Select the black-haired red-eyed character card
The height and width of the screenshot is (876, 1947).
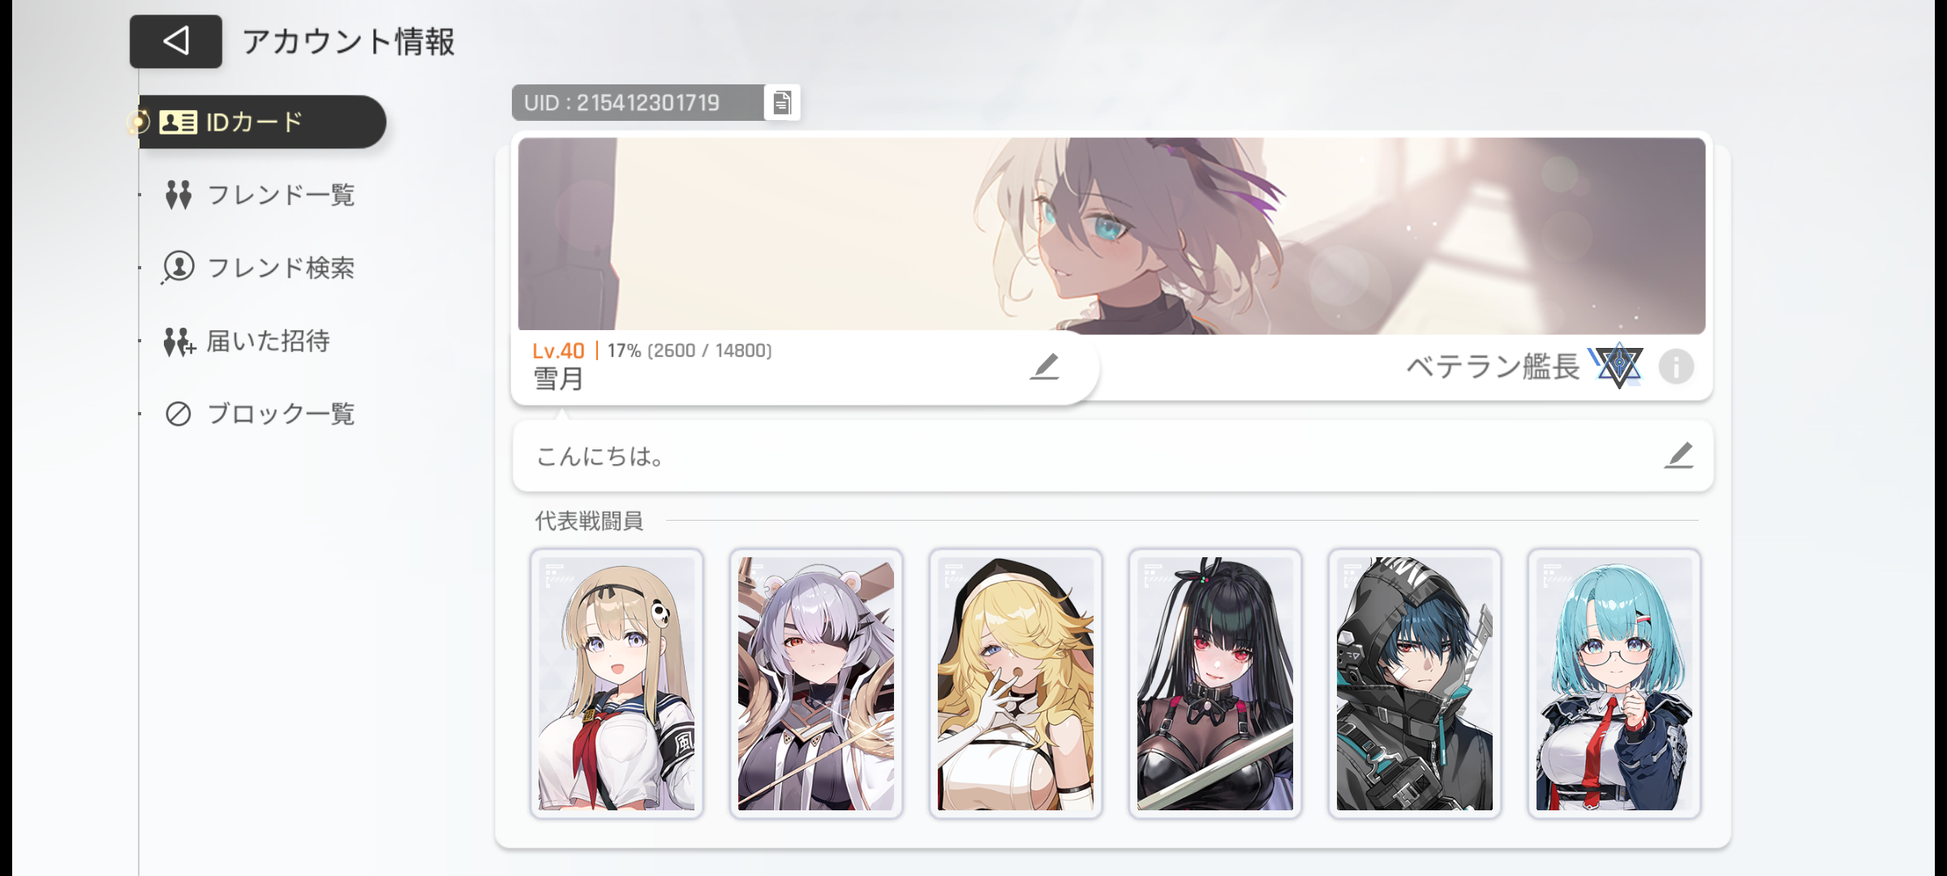click(x=1215, y=683)
